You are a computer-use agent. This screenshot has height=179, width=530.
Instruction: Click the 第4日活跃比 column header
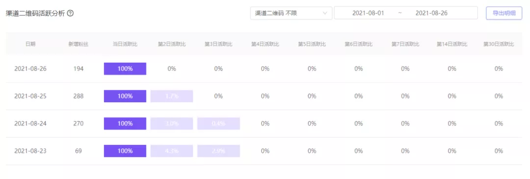pyautogui.click(x=265, y=44)
